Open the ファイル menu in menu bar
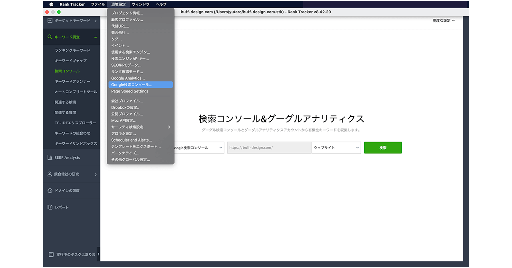Image resolution: width=512 pixels, height=268 pixels. coord(98,4)
